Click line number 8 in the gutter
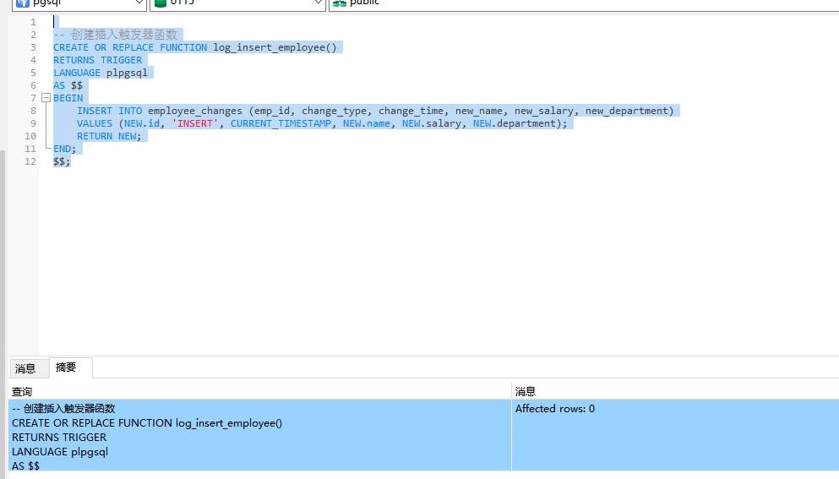Viewport: 839px width, 479px height. coord(33,111)
